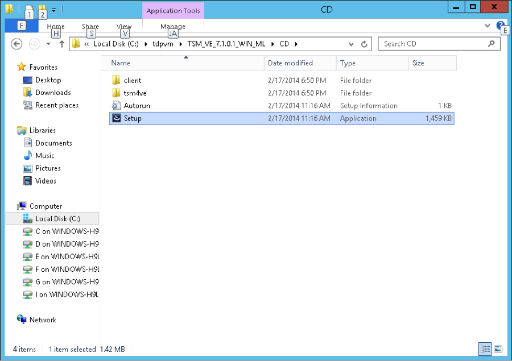
Task: Select Computer in navigation pane
Action: (46, 206)
